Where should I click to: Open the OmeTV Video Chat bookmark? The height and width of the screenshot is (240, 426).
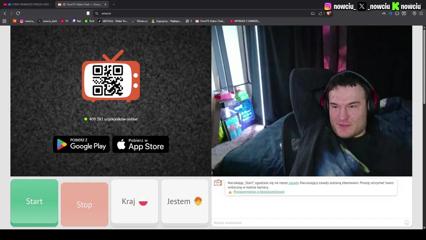[x=210, y=21]
